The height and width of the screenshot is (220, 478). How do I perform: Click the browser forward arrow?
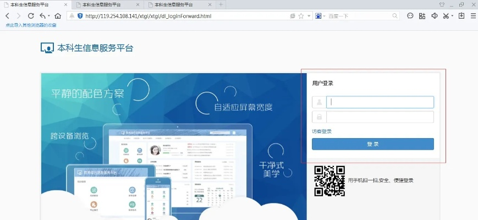point(19,16)
